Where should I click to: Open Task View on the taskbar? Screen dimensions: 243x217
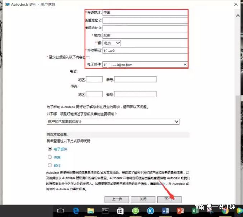pos(60,211)
